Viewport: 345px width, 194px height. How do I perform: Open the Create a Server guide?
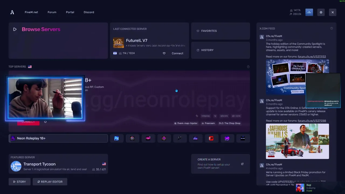point(220,164)
